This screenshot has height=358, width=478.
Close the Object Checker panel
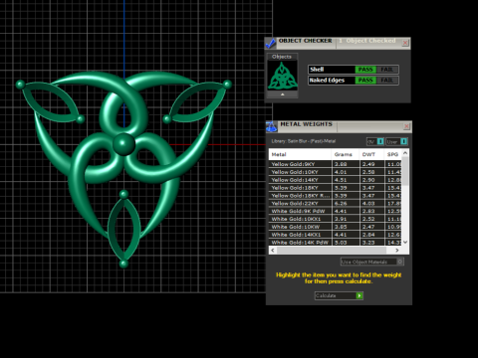click(405, 43)
